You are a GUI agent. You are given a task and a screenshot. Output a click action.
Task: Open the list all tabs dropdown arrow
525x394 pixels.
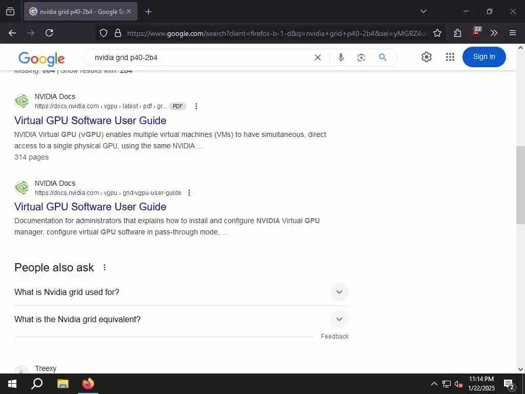(423, 11)
